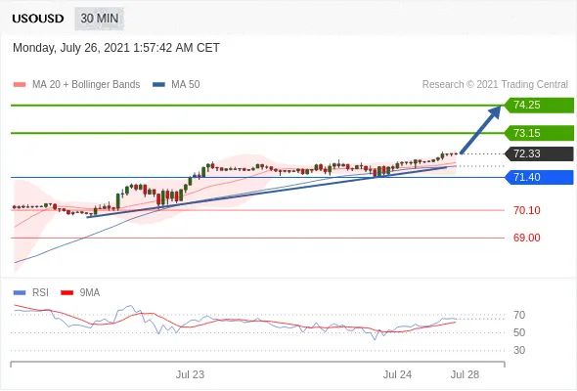Click the 69.00 support level label
The height and width of the screenshot is (391, 577).
(526, 238)
